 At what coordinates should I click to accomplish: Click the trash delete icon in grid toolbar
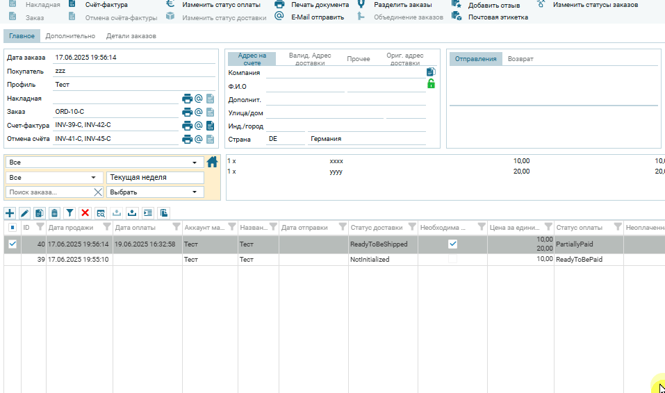click(55, 213)
